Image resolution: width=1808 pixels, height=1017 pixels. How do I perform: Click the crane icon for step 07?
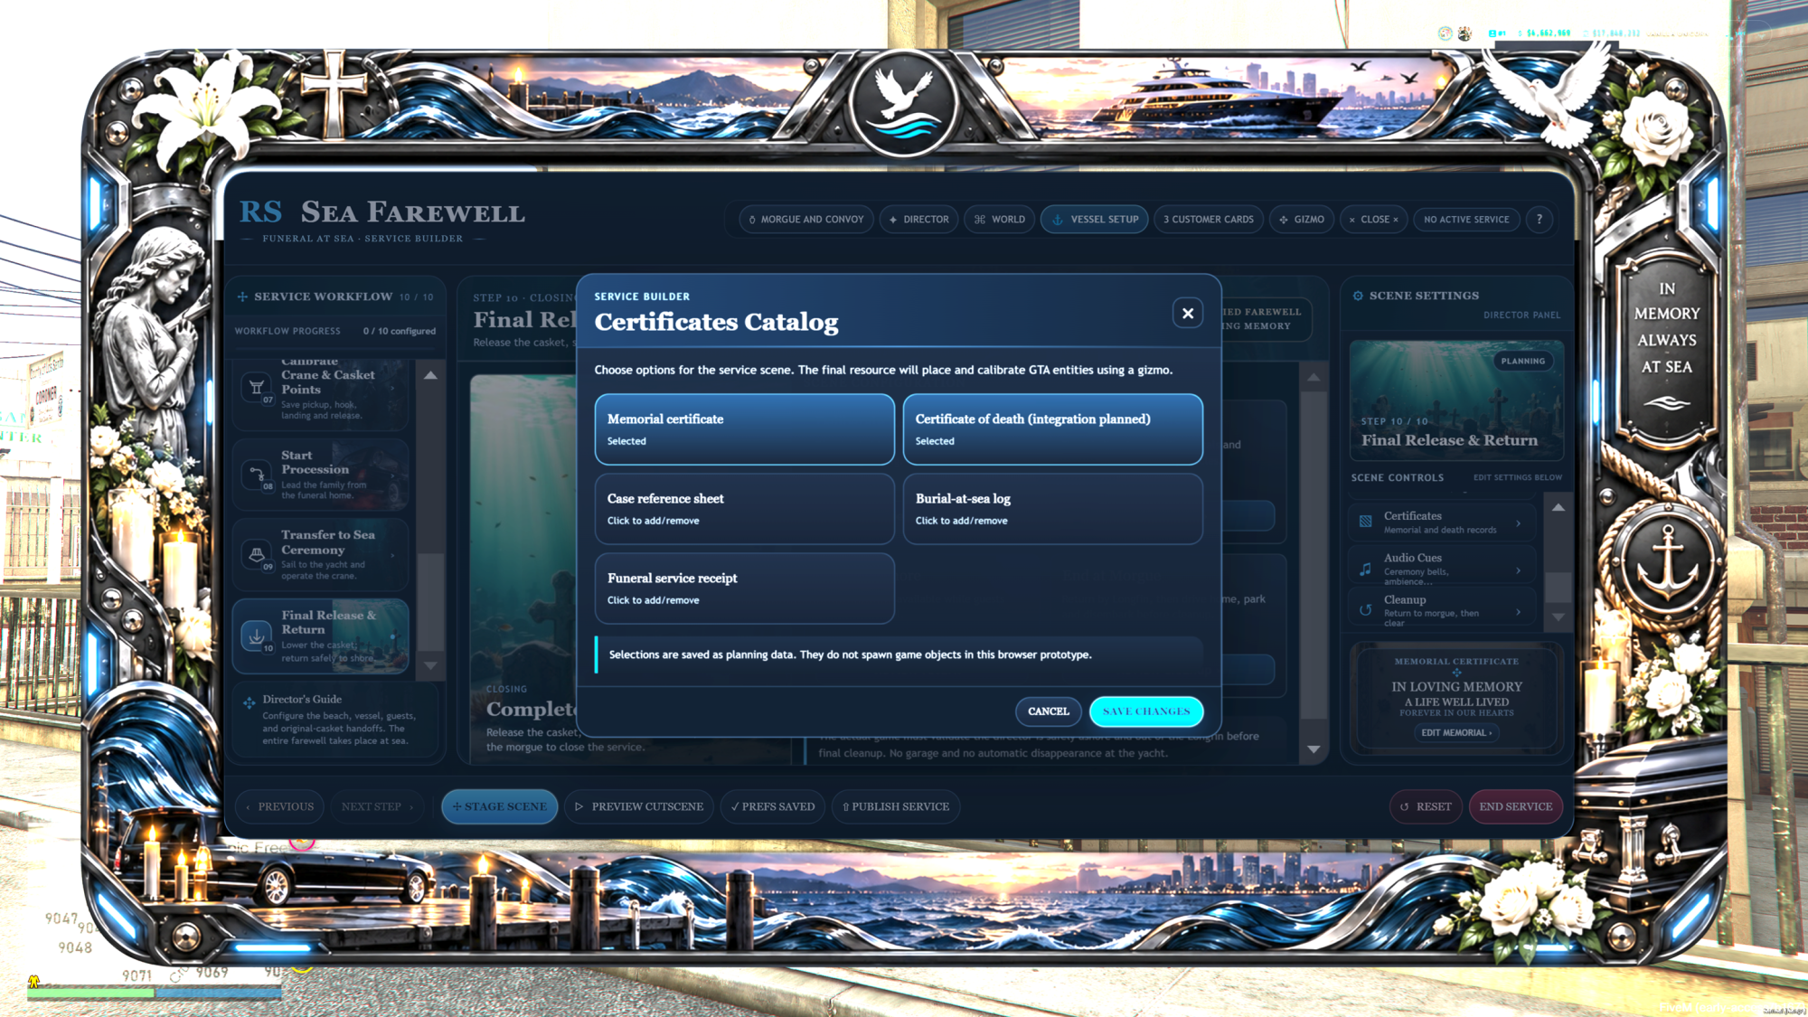pyautogui.click(x=257, y=388)
